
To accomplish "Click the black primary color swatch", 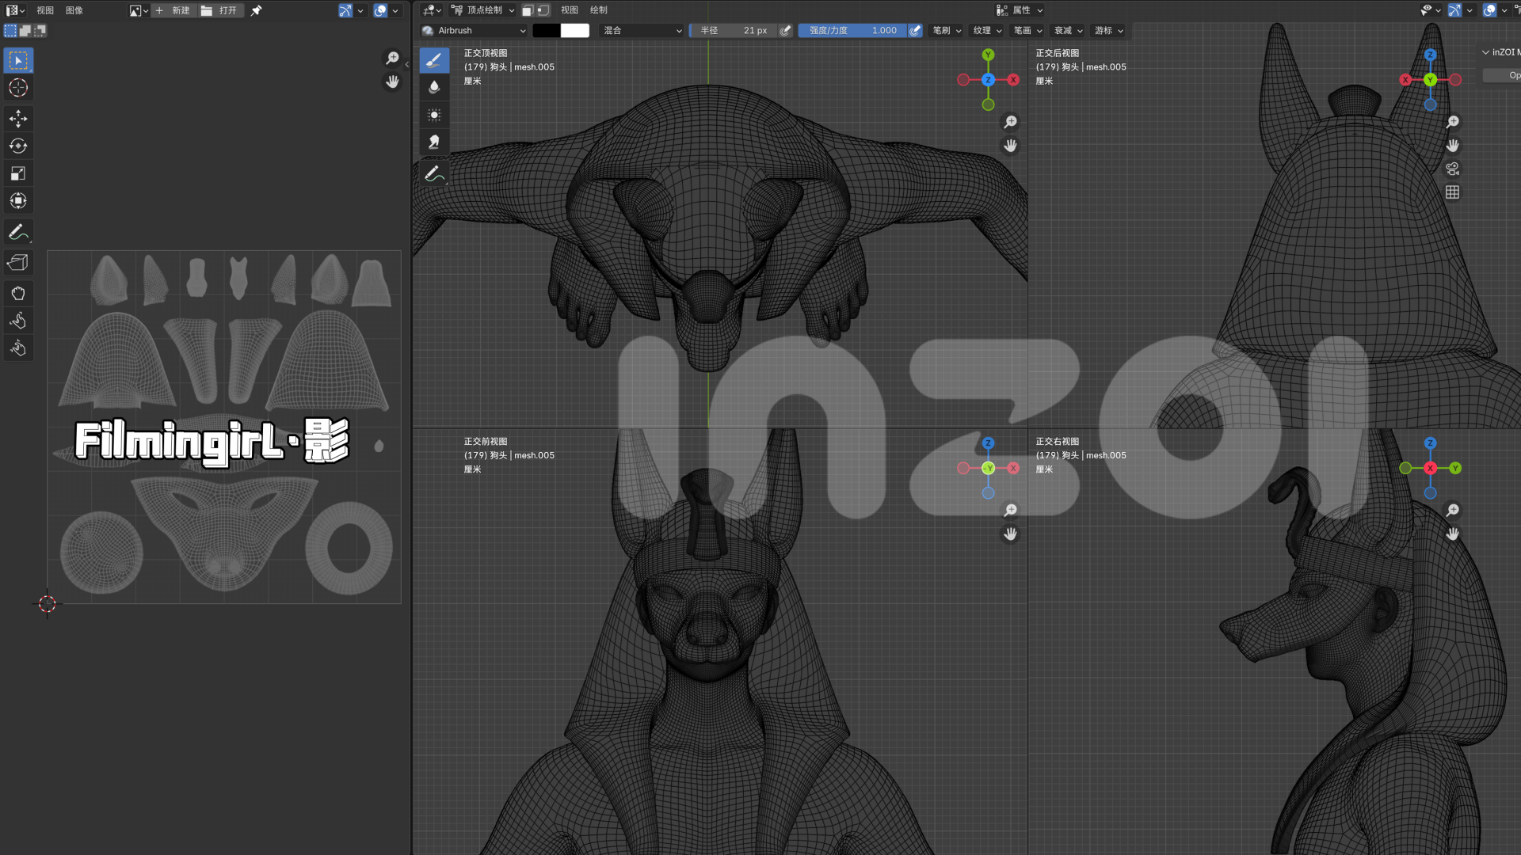I will [546, 31].
